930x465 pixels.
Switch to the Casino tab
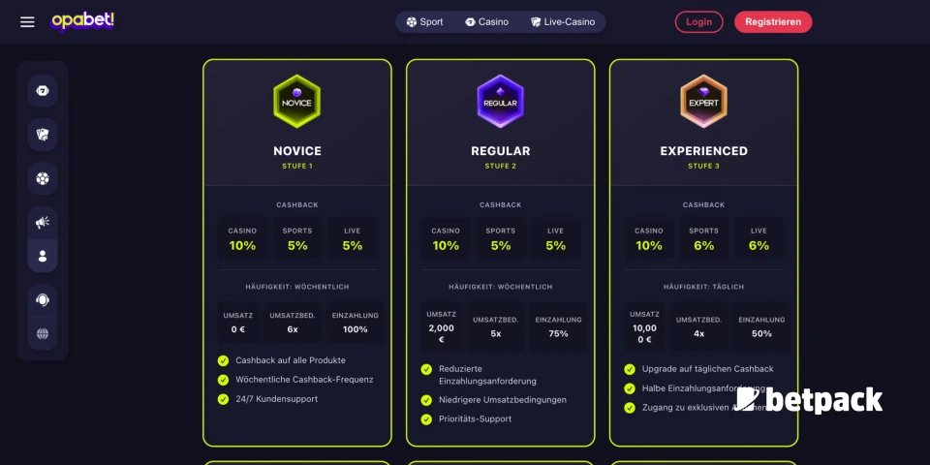(487, 22)
